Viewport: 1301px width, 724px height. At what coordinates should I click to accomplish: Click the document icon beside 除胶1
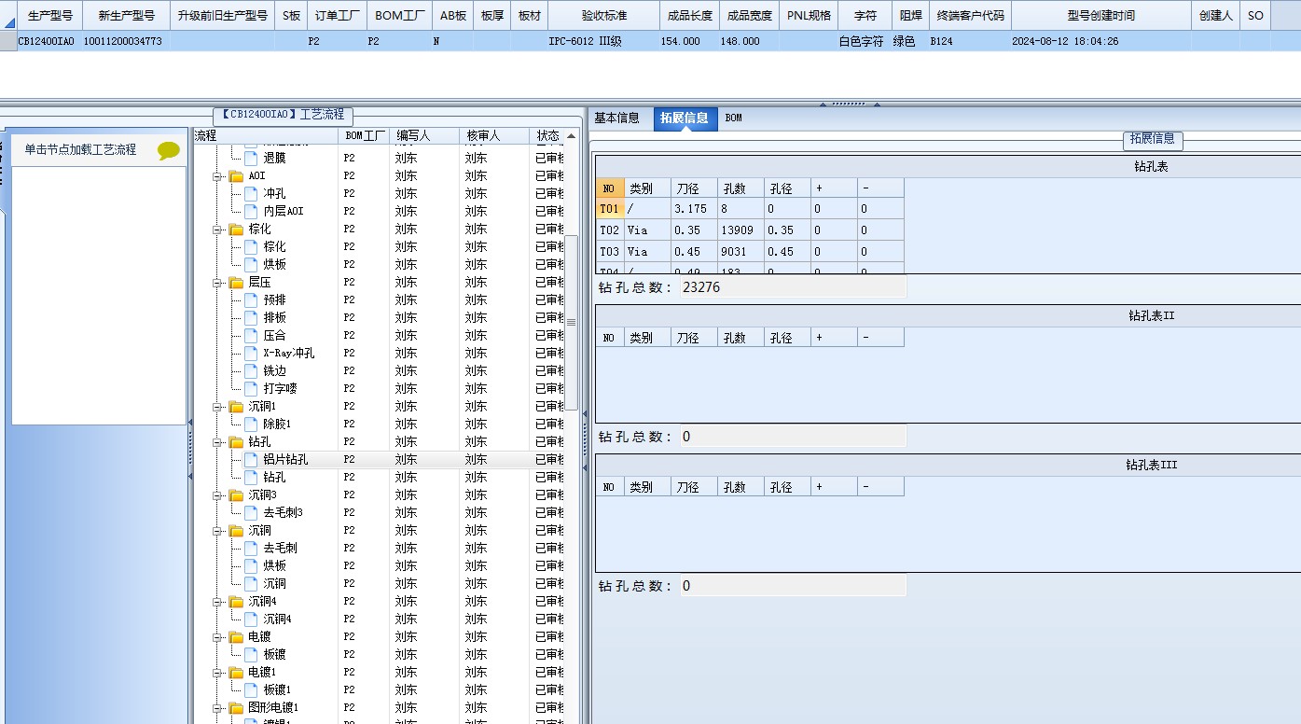coord(251,425)
